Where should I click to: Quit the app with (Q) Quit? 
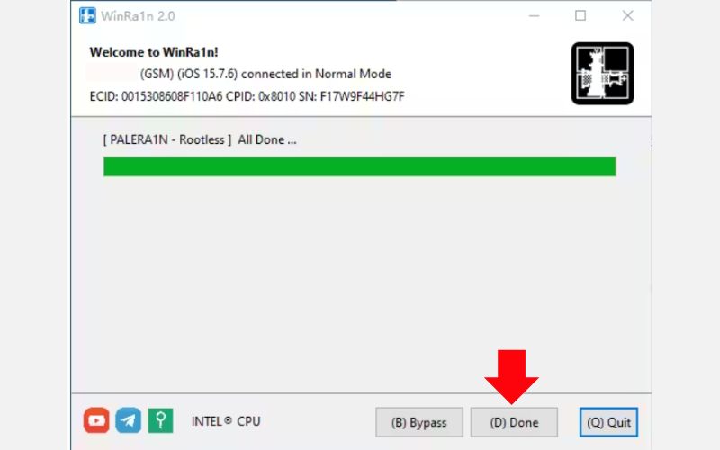[x=609, y=422]
